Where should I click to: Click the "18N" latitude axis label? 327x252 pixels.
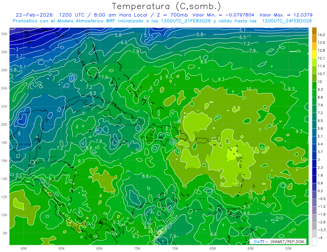click(x=4, y=142)
